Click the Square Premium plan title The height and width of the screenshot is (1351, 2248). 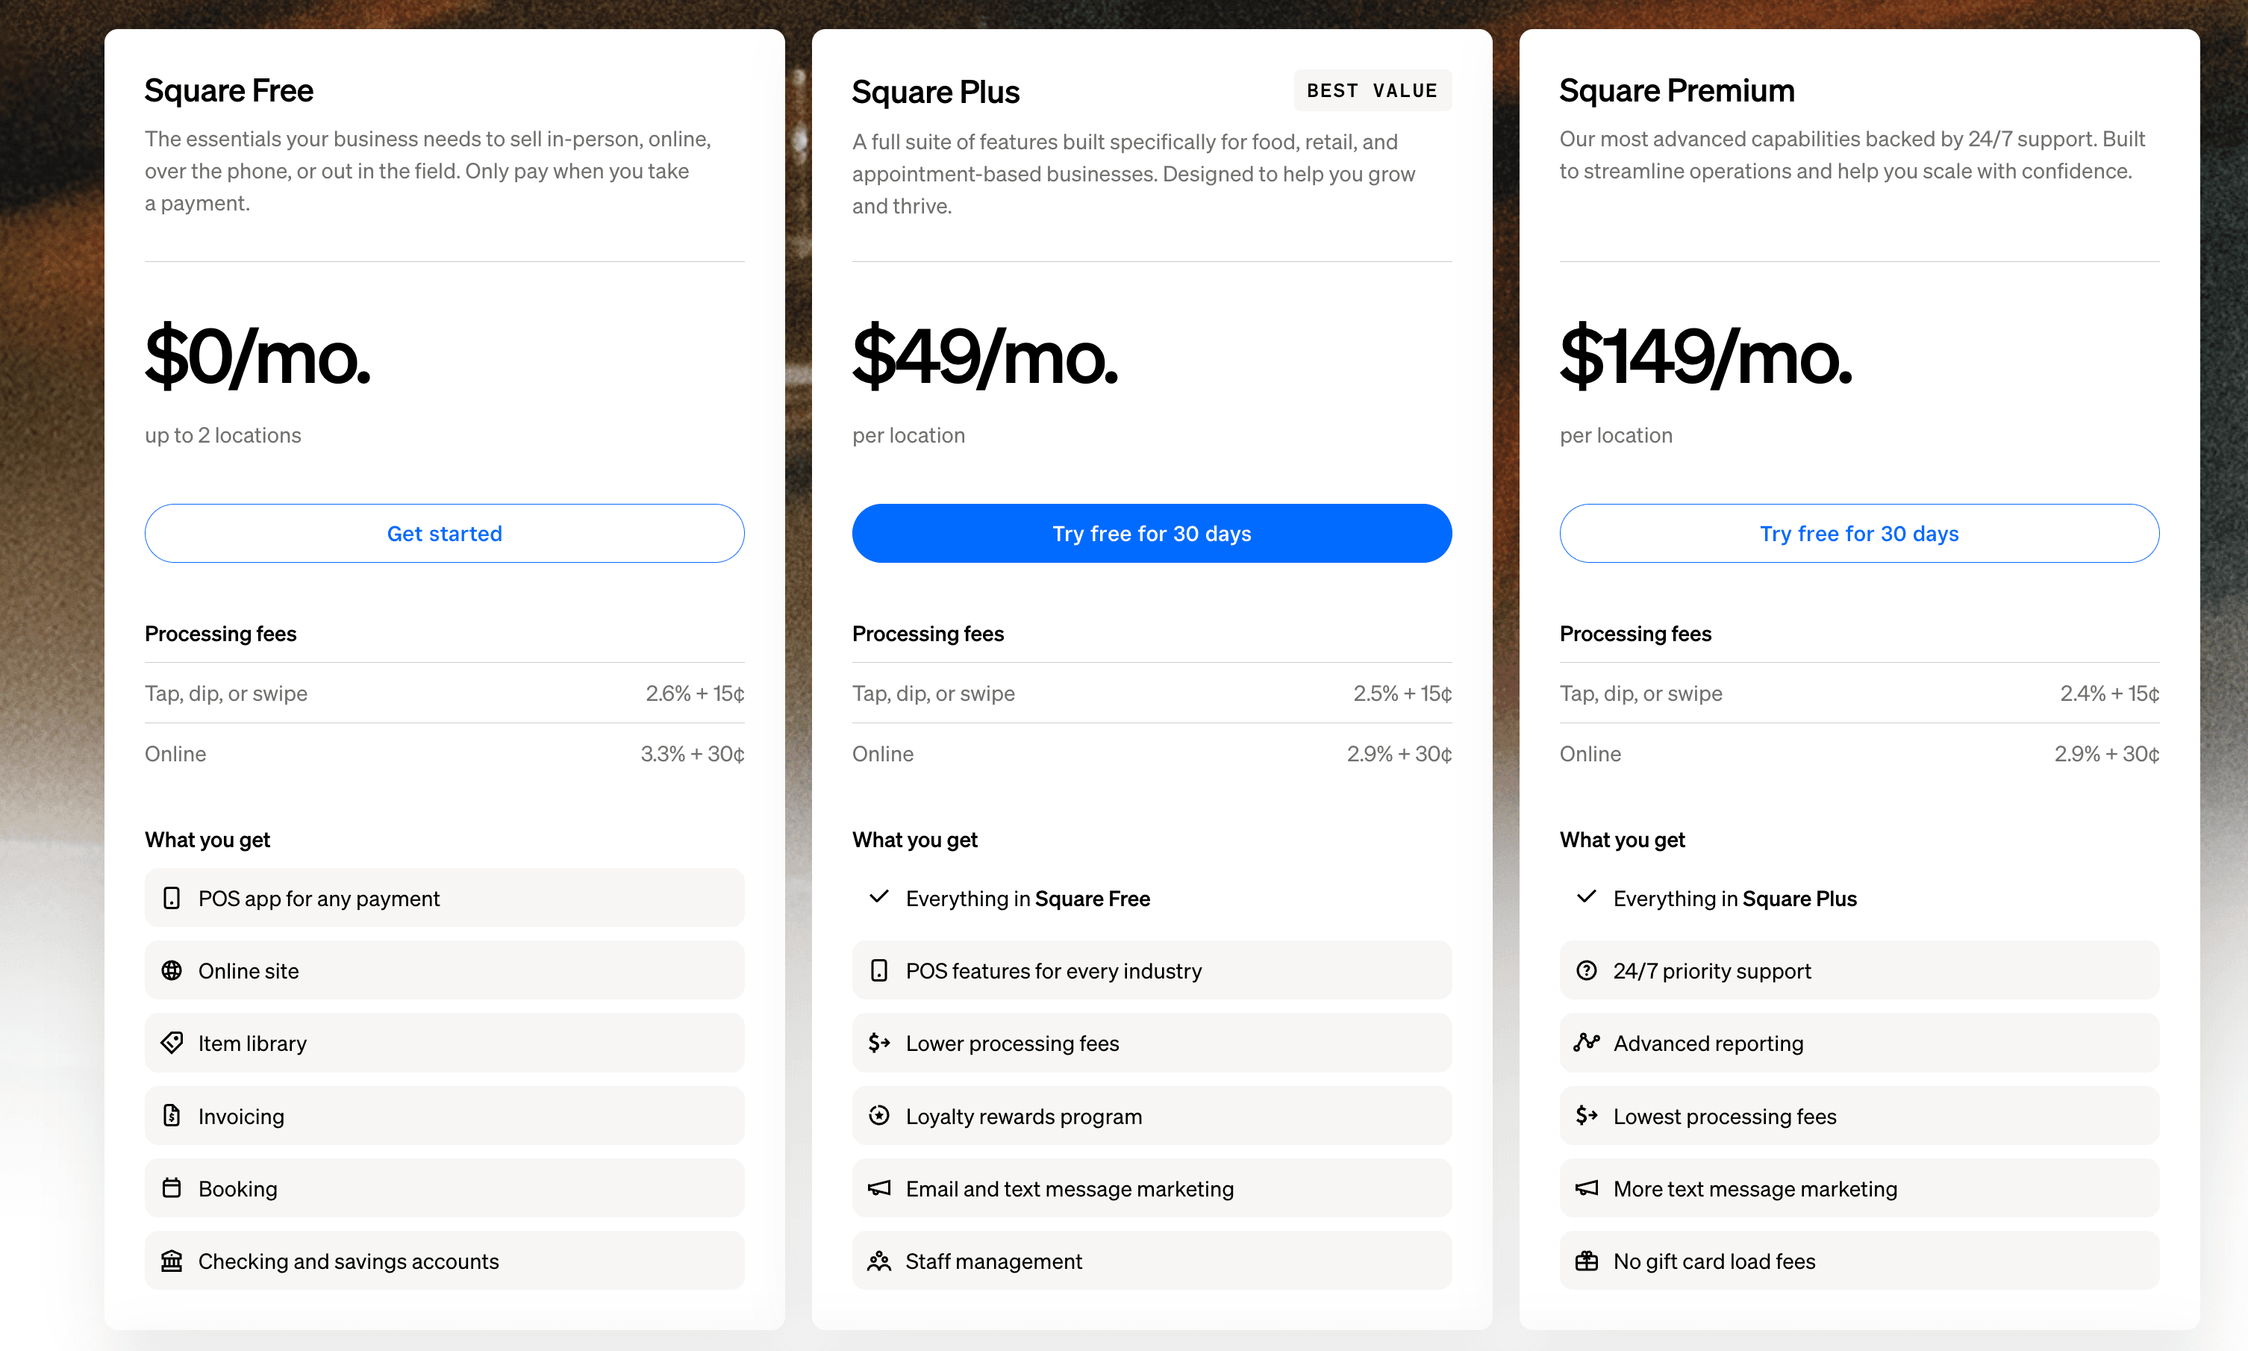[x=1676, y=91]
